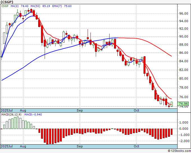Click the deepest red MACD histogram bar
This screenshot has height=153, width=191.
point(47,136)
